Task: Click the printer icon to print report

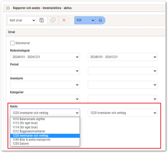Action: click(x=100, y=20)
